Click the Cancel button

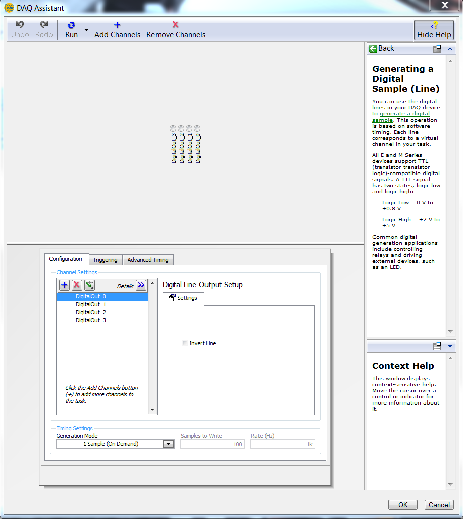pos(439,505)
